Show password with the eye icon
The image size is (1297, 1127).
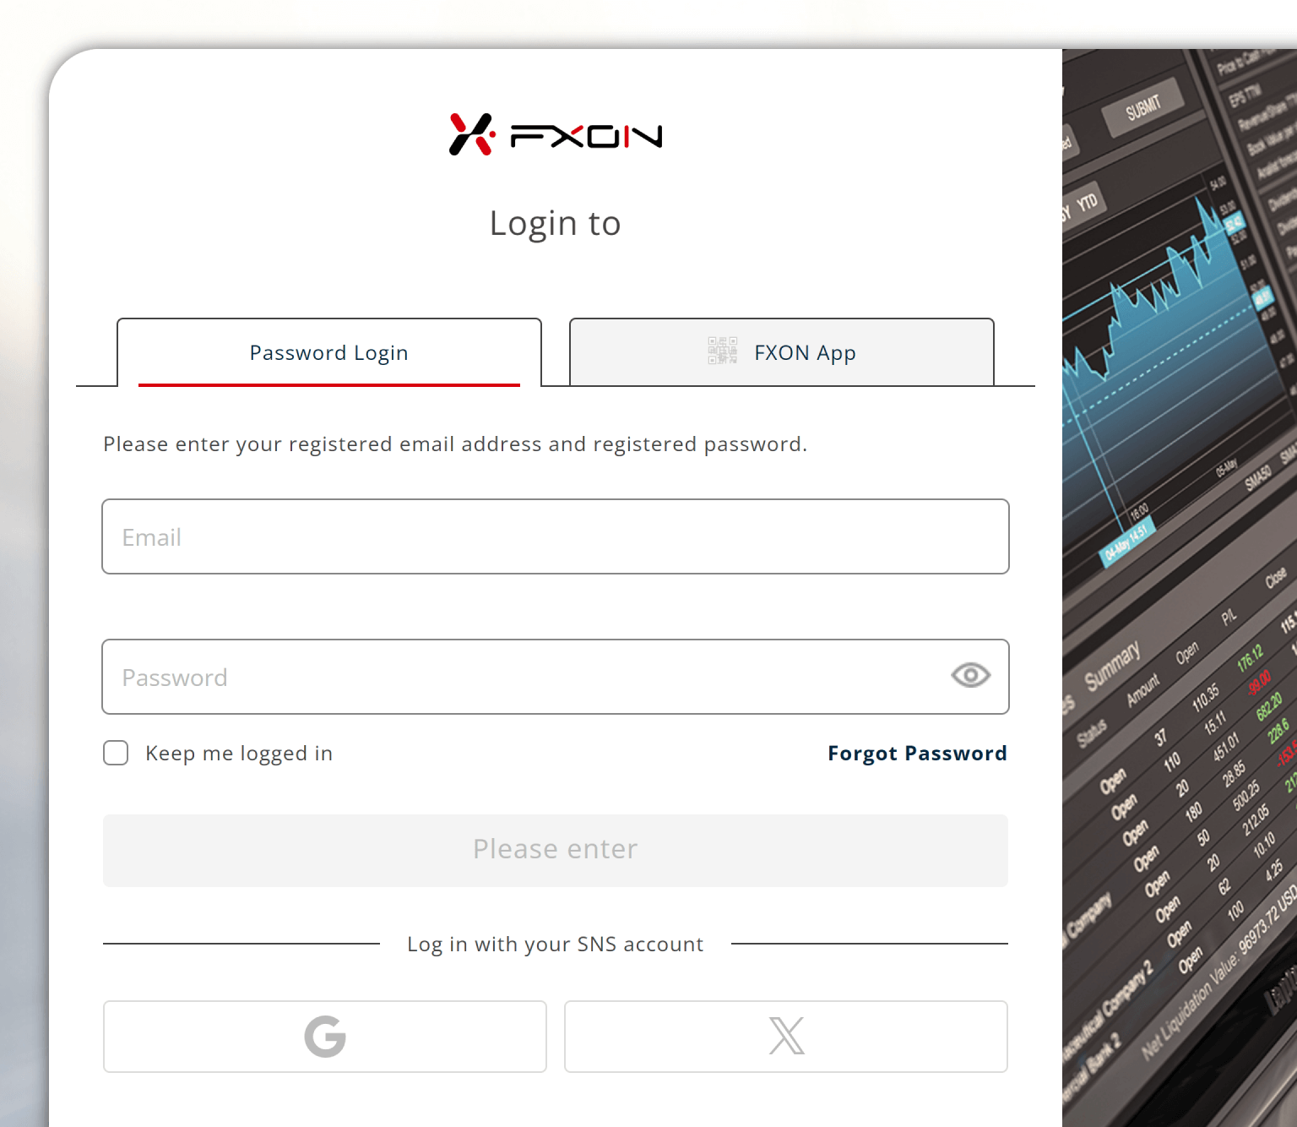point(970,675)
